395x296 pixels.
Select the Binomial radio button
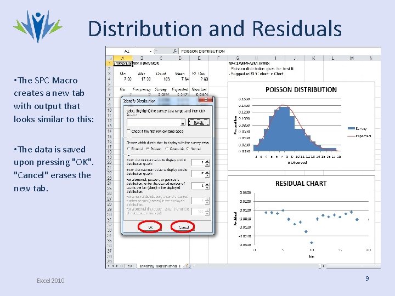click(129, 149)
